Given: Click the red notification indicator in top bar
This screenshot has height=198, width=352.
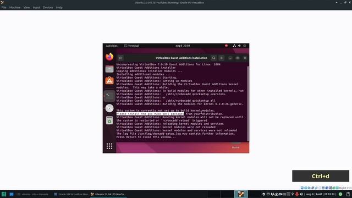Looking at the screenshot, I should 226,46.
